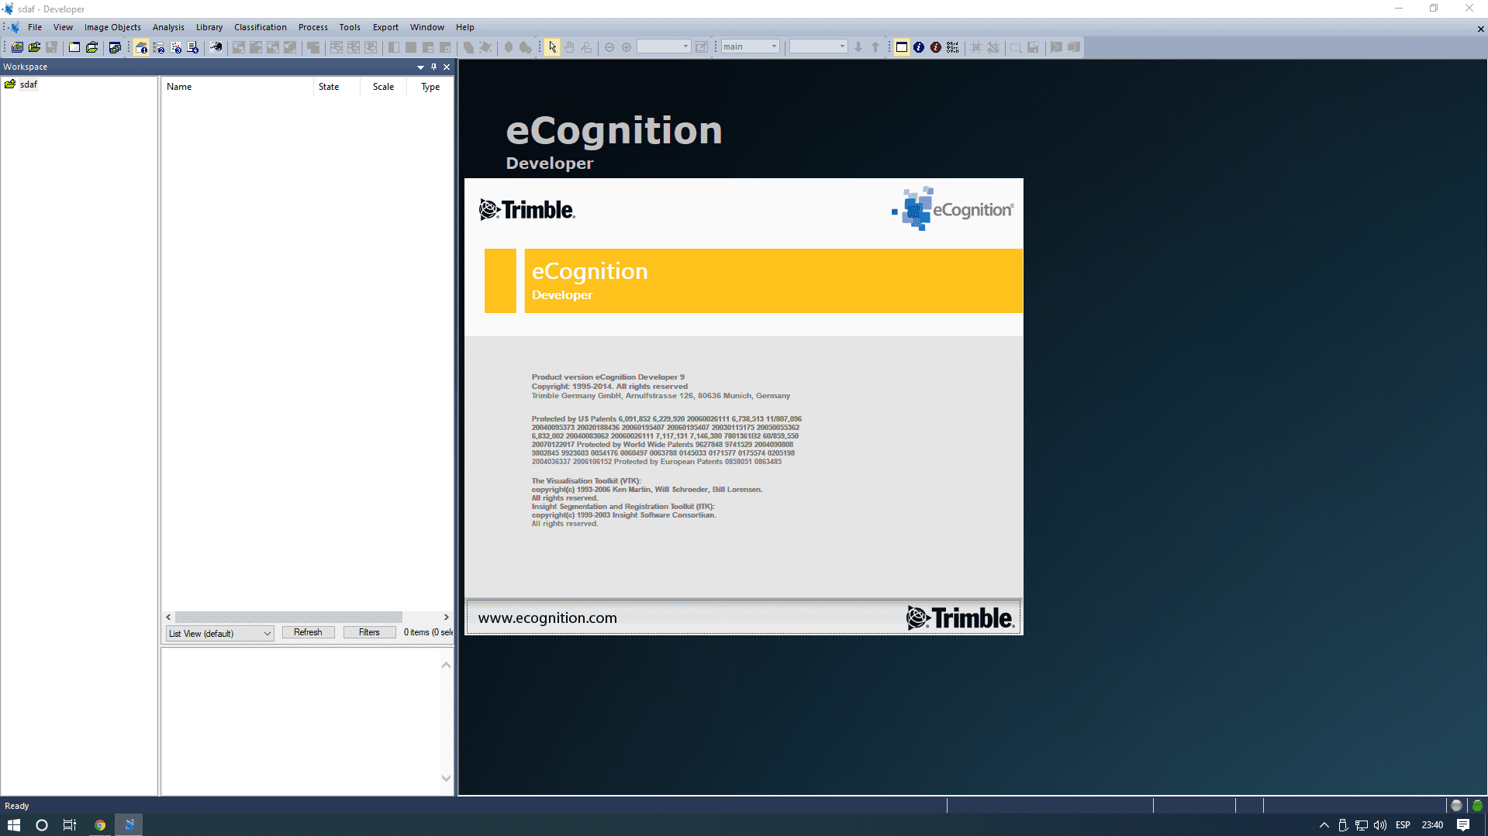Open the Image Objects menu

[112, 27]
